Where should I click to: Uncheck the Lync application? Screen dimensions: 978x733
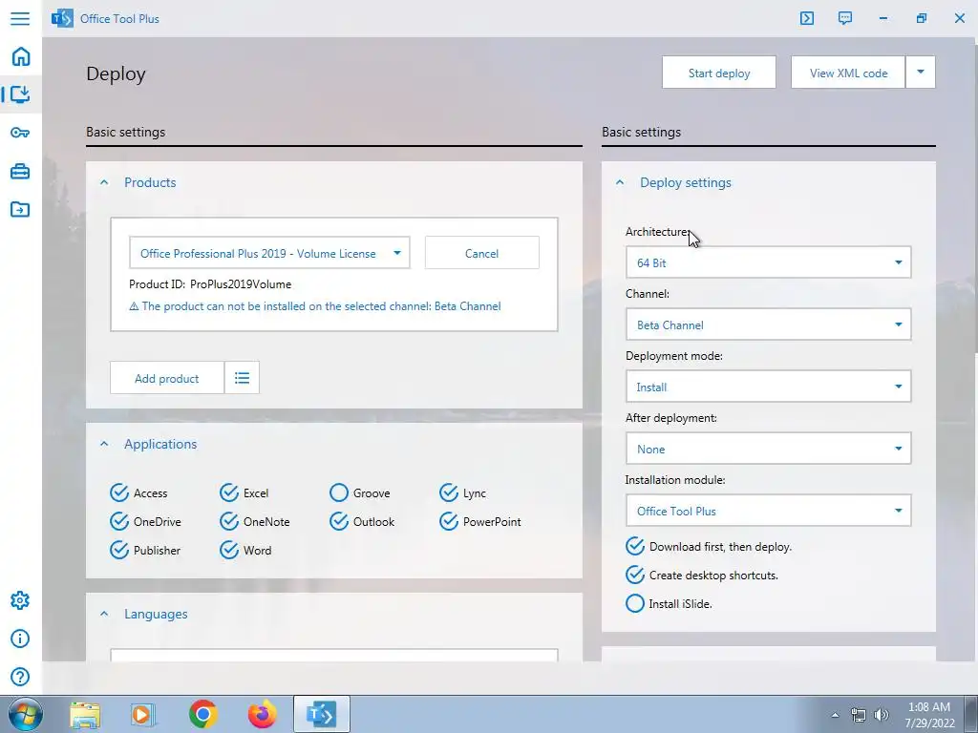462,492
